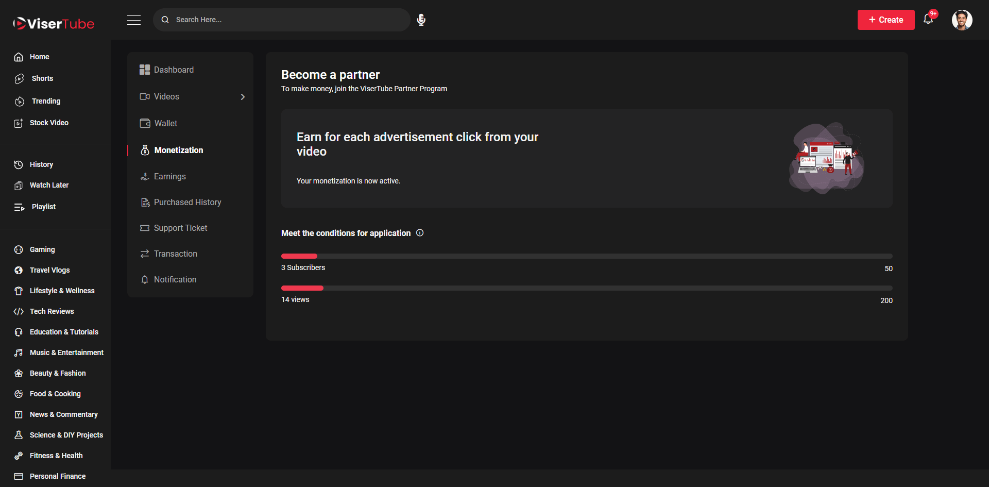The width and height of the screenshot is (989, 487).
Task: Focus the Search Here input field
Action: pyautogui.click(x=288, y=20)
